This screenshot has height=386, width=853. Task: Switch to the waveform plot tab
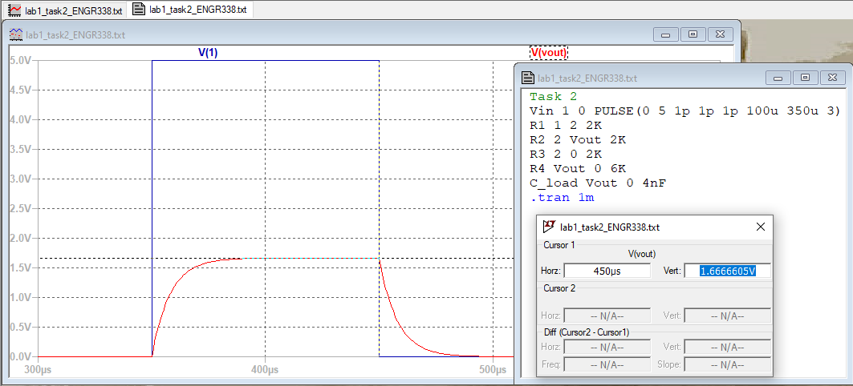pos(64,10)
